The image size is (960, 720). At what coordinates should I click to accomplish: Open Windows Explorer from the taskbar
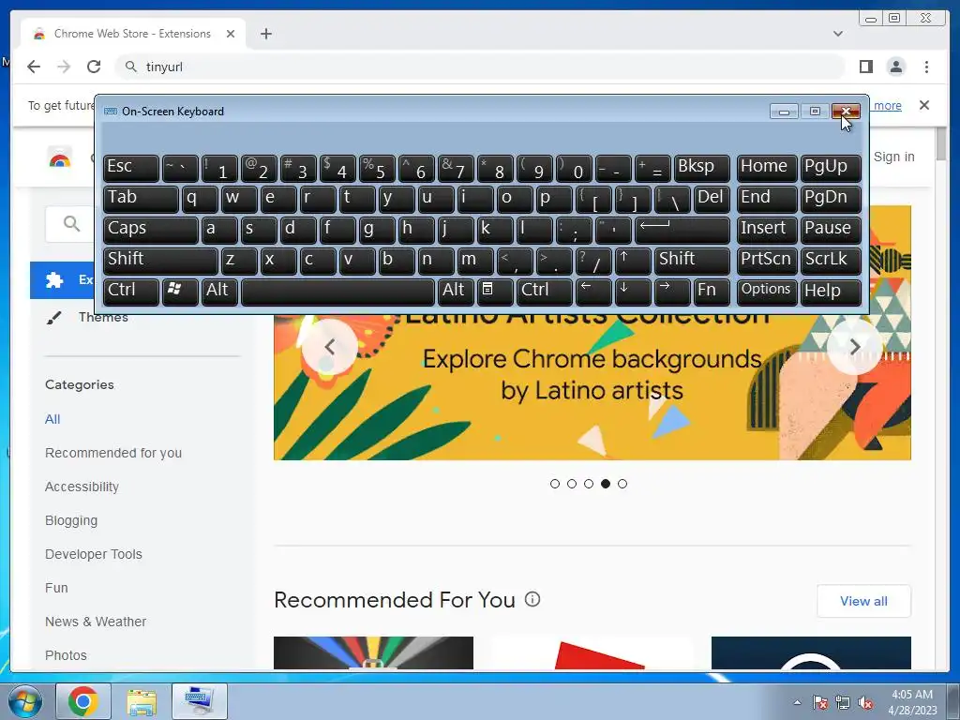[142, 701]
